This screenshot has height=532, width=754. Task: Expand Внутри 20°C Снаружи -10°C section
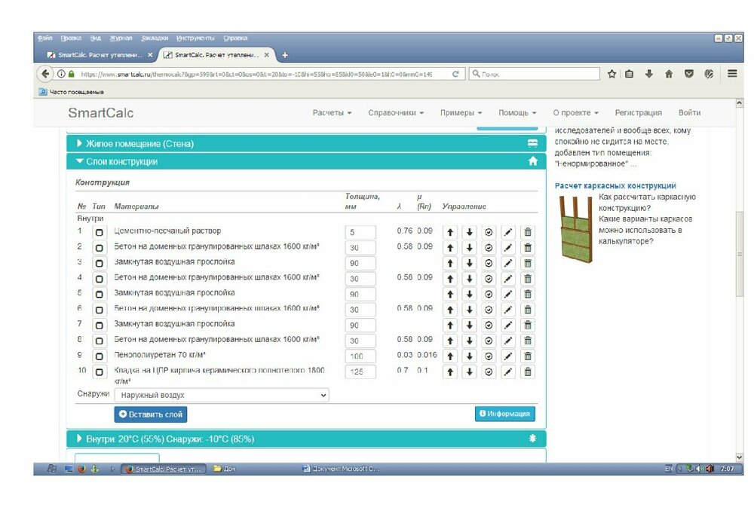(306, 439)
